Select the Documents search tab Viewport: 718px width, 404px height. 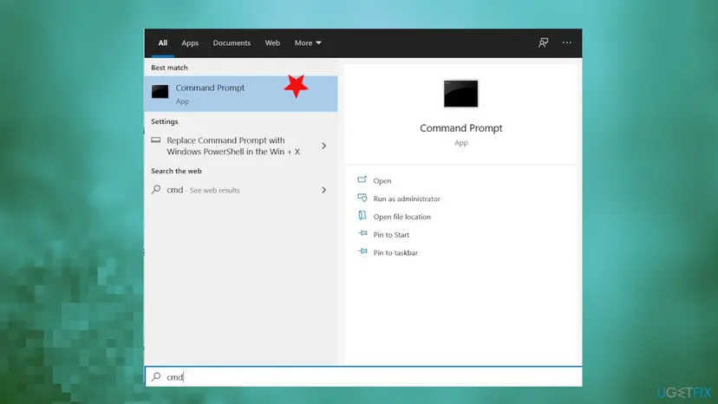click(232, 43)
